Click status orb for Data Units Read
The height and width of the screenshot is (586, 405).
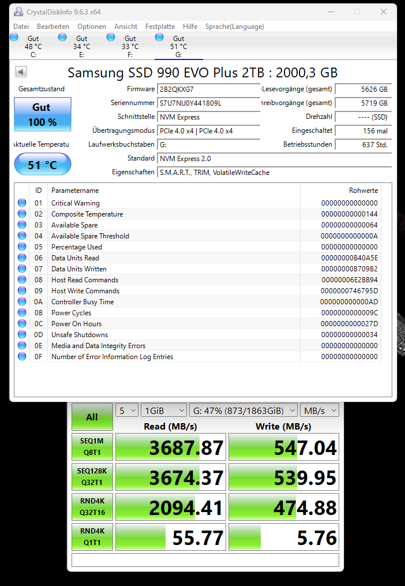[x=22, y=257]
